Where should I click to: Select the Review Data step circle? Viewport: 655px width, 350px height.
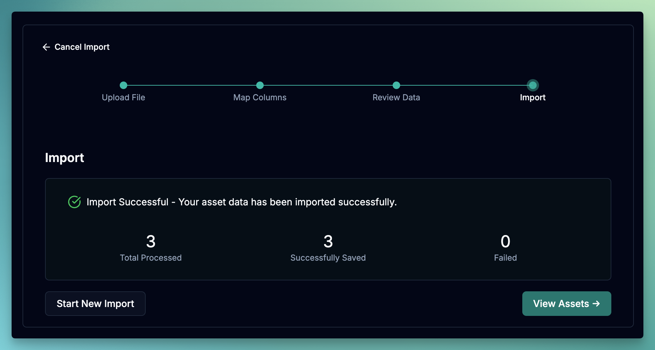coord(396,85)
